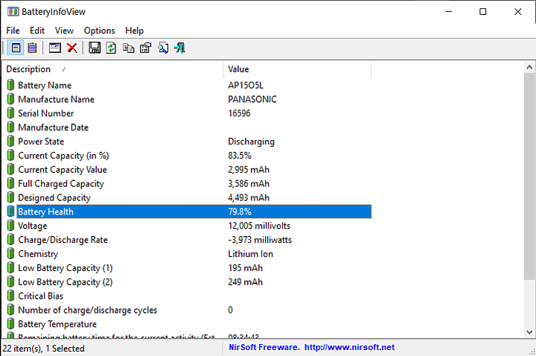Viewport: 536px width, 356px height.
Task: Select the Serial Number row
Action: pos(188,113)
